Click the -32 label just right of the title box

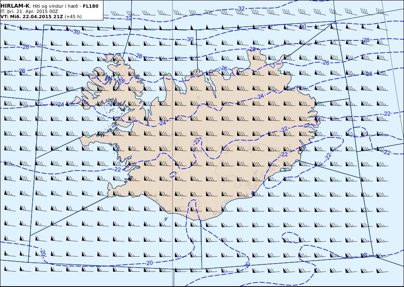click(x=128, y=18)
